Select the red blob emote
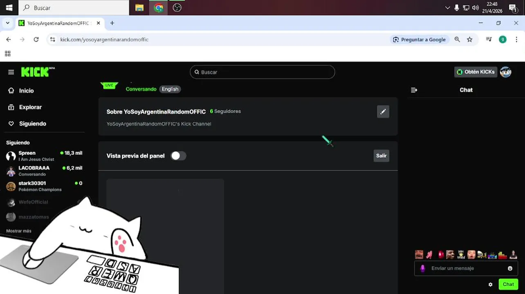The height and width of the screenshot is (294, 525). point(441,255)
